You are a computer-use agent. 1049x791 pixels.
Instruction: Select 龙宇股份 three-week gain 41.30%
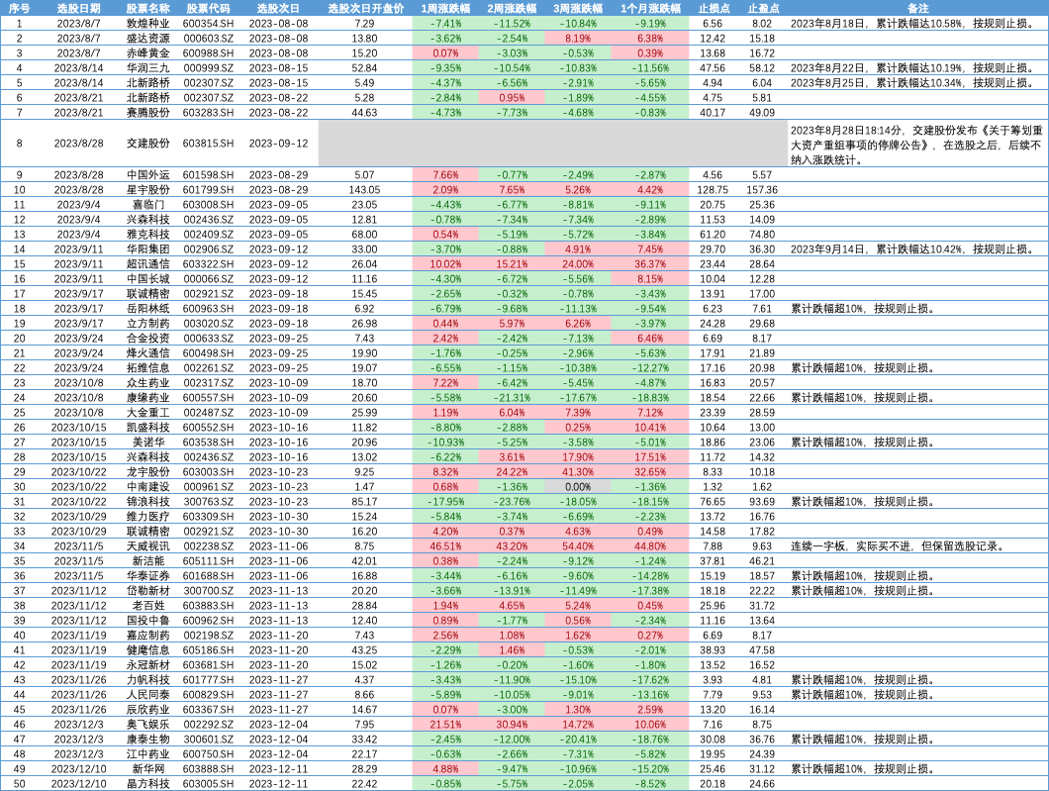[578, 472]
